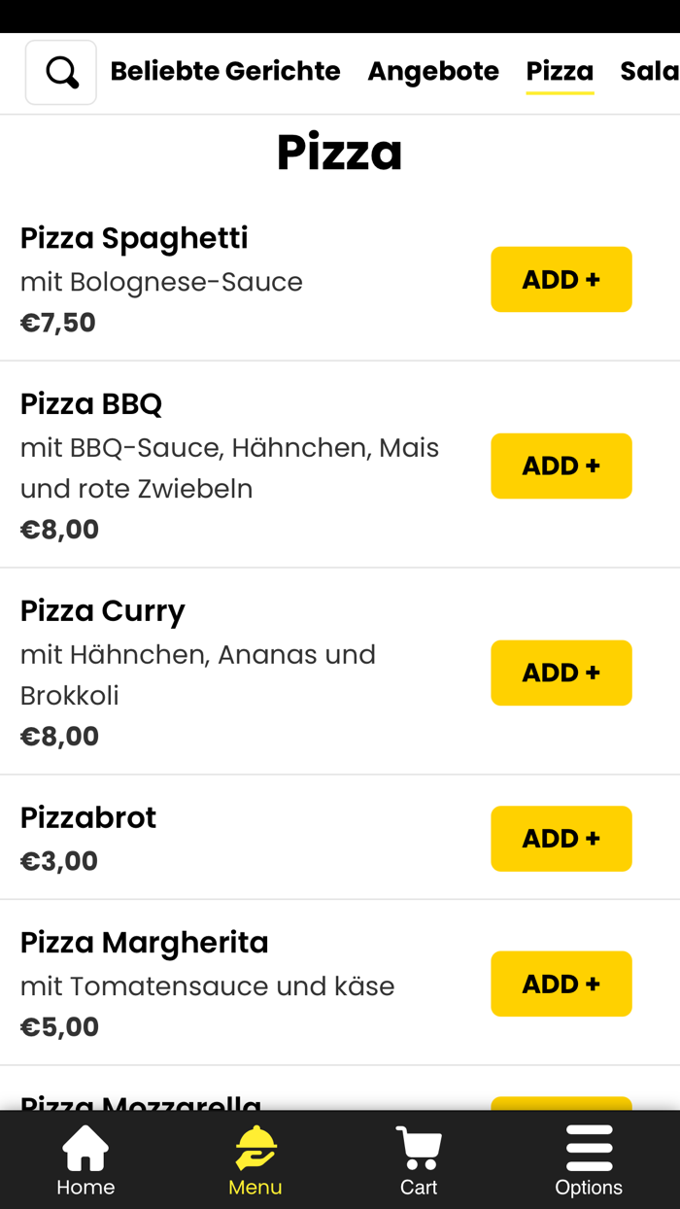Add Pizza Margherita via its ADD button
This screenshot has width=680, height=1209.
[x=561, y=984]
